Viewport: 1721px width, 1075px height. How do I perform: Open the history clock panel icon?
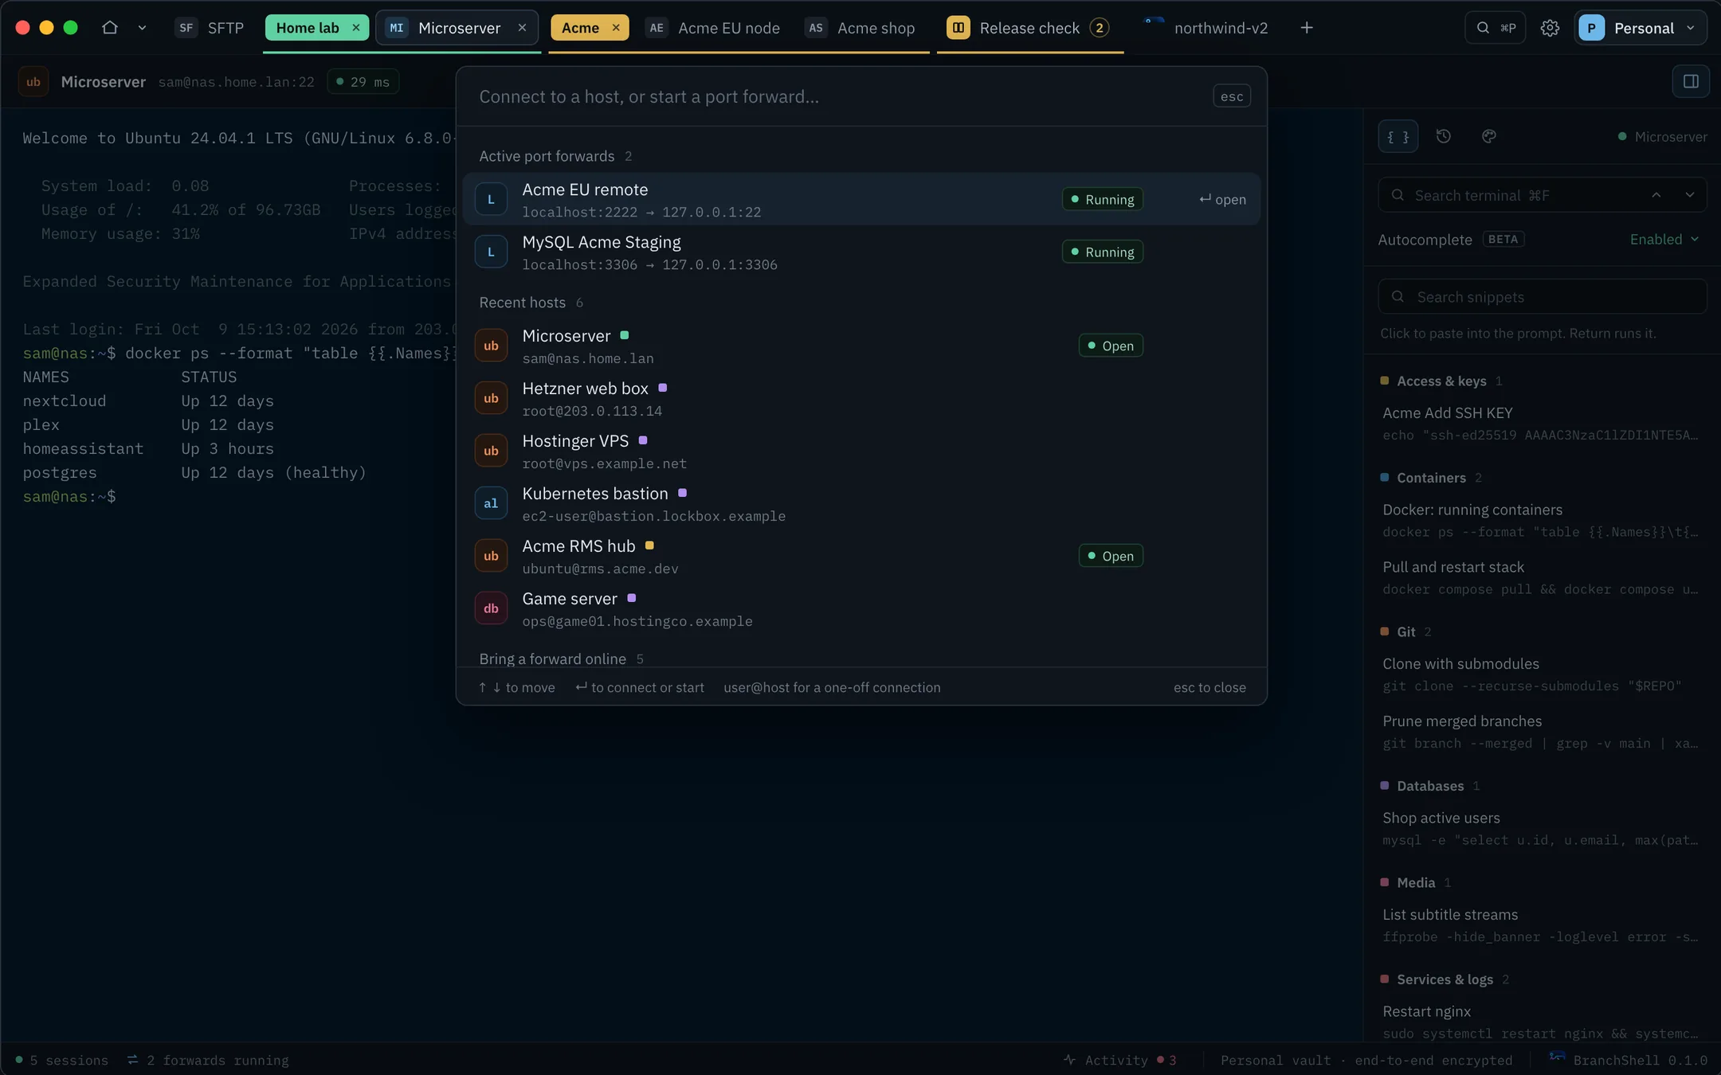click(x=1444, y=136)
